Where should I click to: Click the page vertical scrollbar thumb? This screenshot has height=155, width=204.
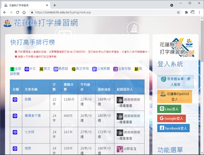pos(202,42)
